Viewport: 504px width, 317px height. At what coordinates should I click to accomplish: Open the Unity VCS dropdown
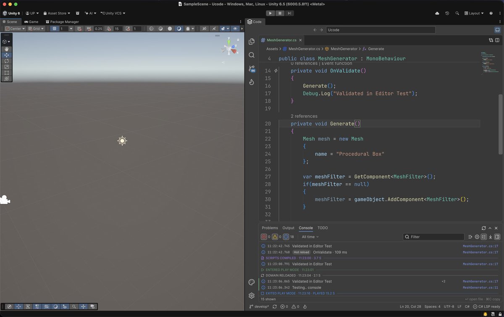pyautogui.click(x=113, y=13)
